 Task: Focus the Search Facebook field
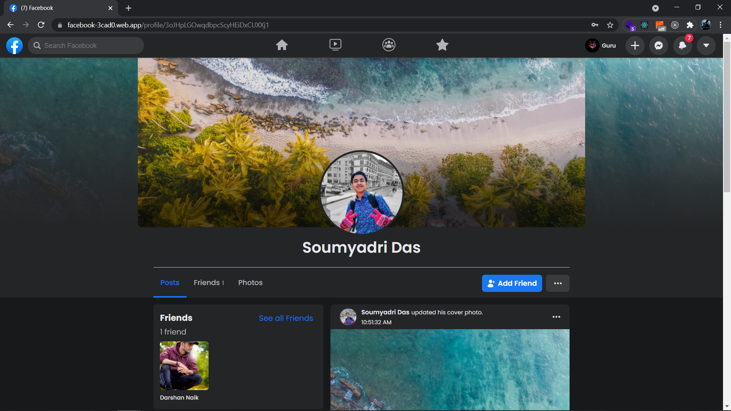pyautogui.click(x=86, y=46)
